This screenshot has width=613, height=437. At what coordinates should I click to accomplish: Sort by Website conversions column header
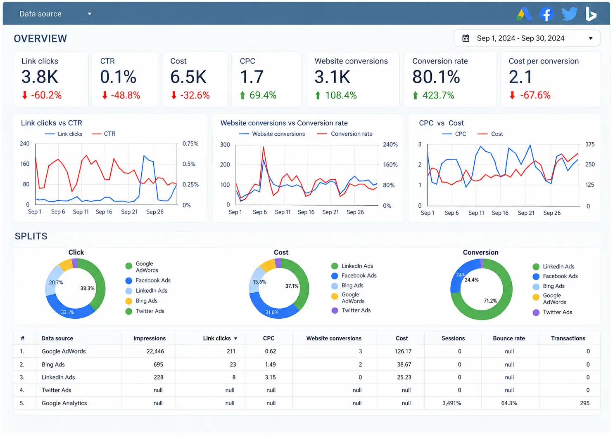pyautogui.click(x=334, y=339)
